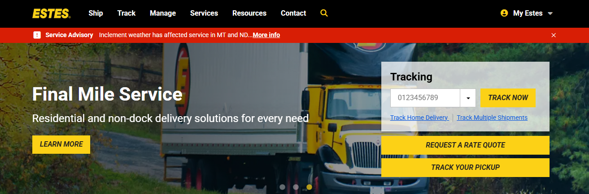
Task: Click the My Estes user avatar icon
Action: (504, 13)
